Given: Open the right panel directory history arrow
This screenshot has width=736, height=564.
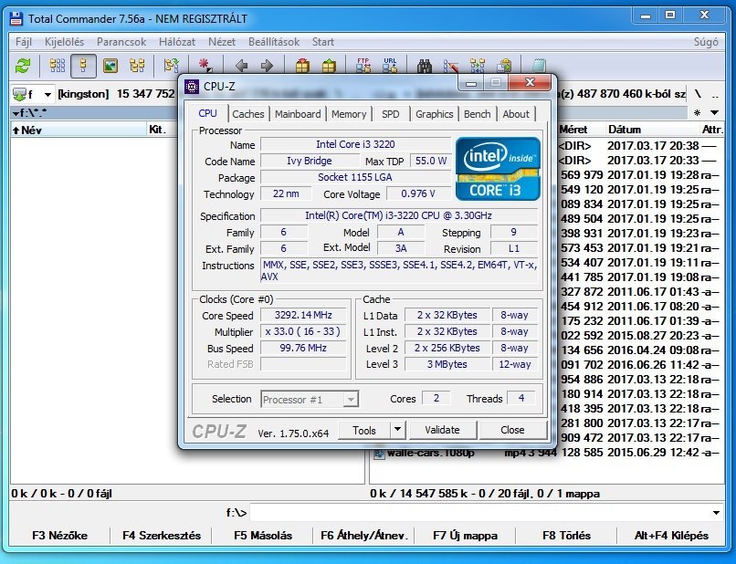Looking at the screenshot, I should tap(715, 113).
